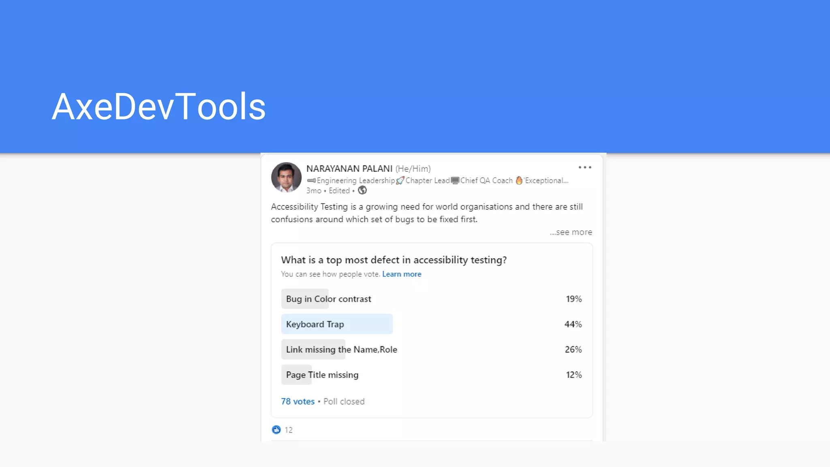The image size is (830, 467).
Task: Open the NARAYANAN PALANI profile name
Action: pos(349,169)
